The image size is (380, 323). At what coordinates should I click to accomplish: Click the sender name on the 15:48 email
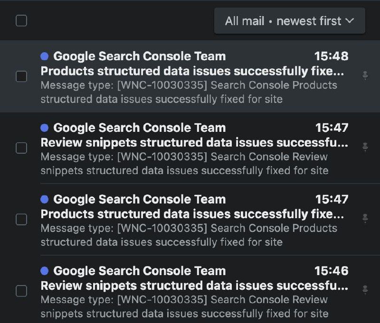pos(140,56)
